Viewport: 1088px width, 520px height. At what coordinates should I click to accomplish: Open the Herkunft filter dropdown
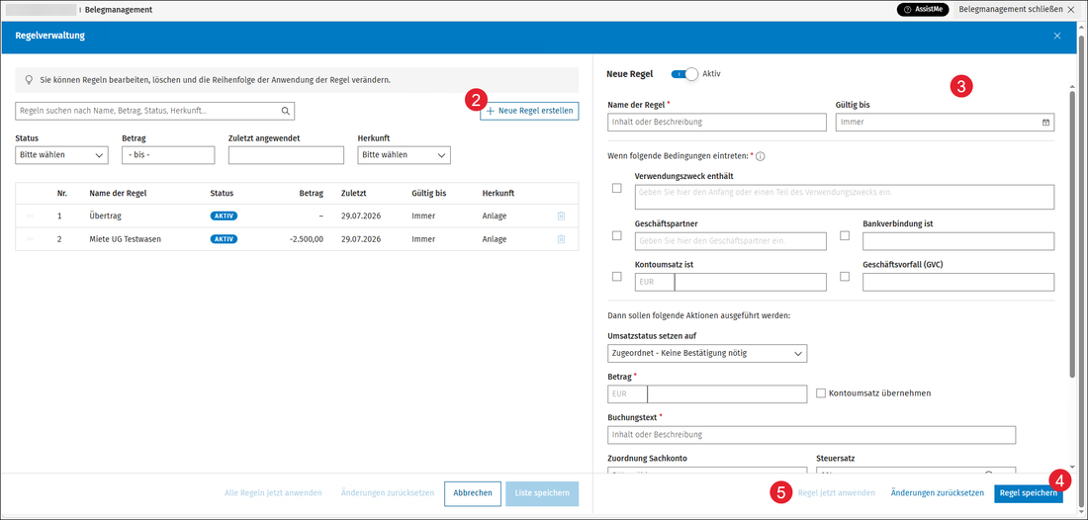tap(404, 155)
